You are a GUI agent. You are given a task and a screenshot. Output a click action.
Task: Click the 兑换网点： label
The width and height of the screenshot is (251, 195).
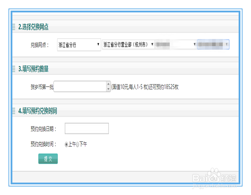point(40,45)
